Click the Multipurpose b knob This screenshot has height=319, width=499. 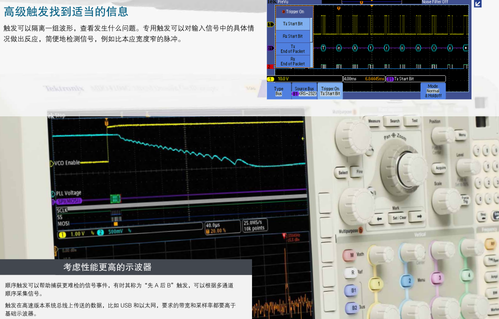[x=356, y=207]
